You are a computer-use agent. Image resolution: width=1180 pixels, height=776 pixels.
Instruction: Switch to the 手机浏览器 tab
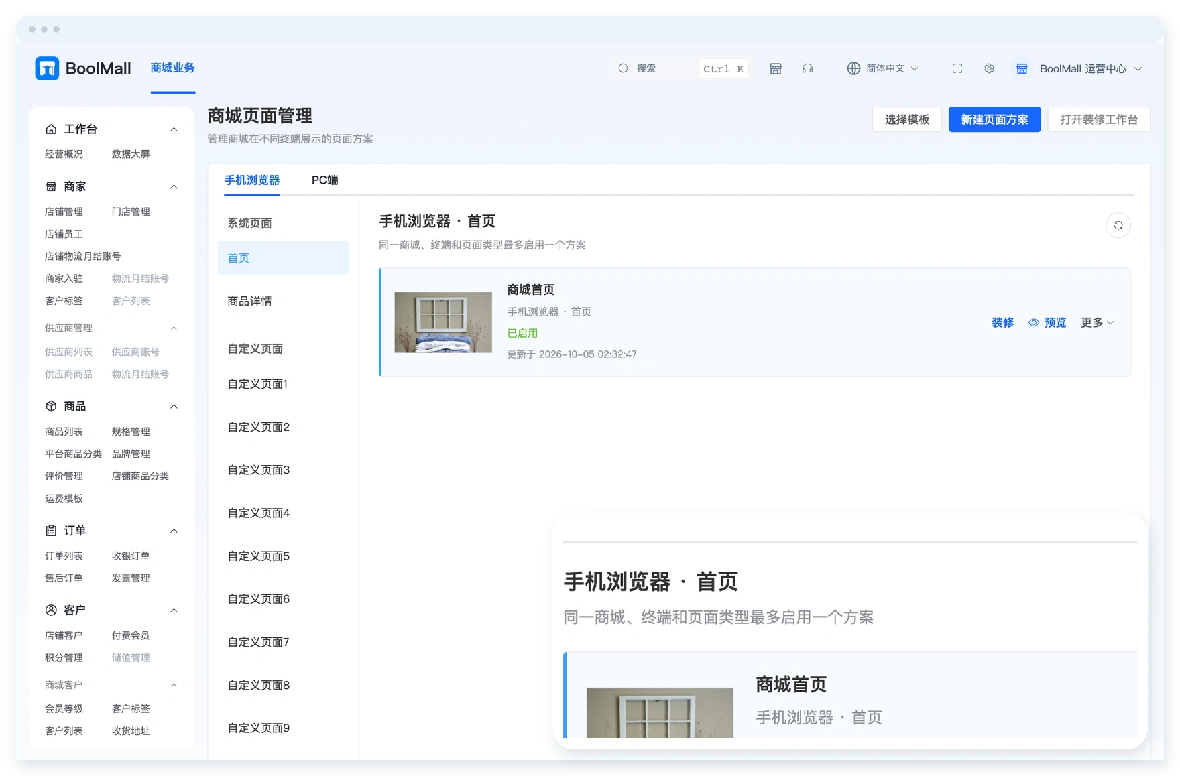point(252,180)
